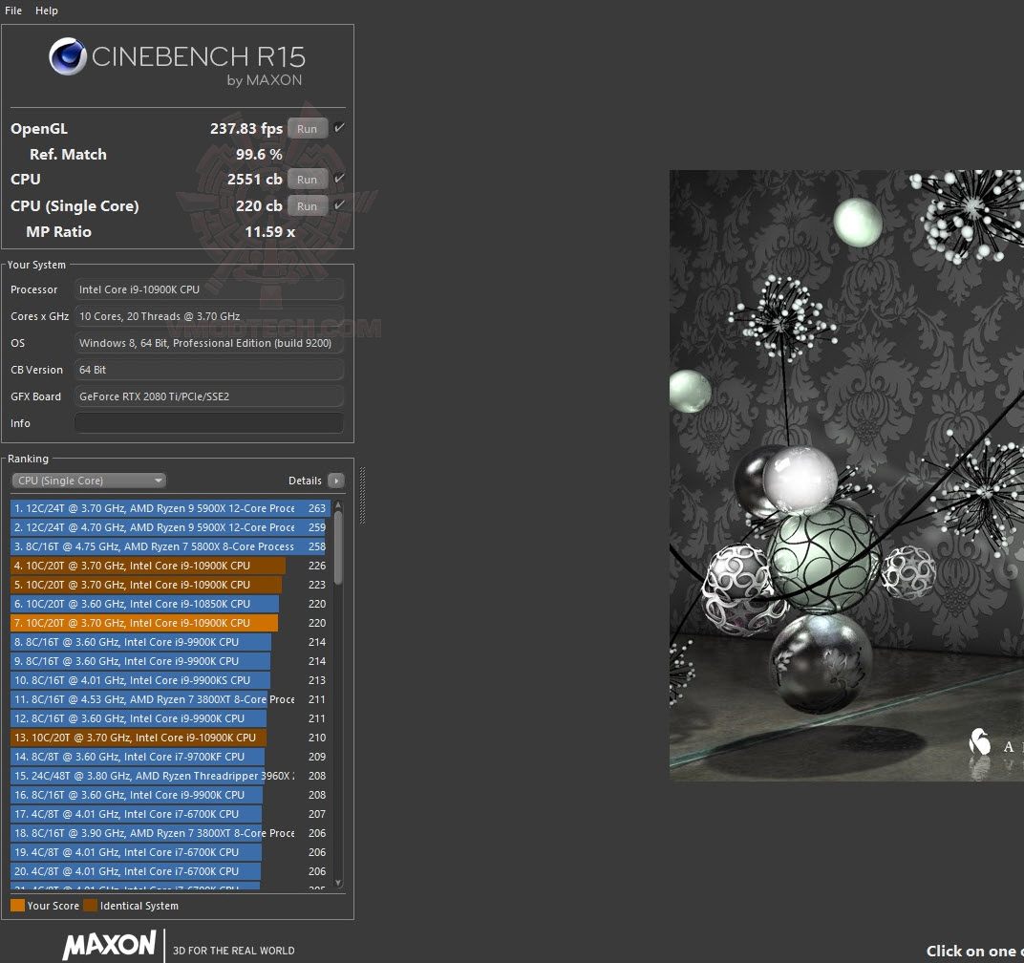Run the CPU benchmark
The width and height of the screenshot is (1024, 963).
click(x=307, y=180)
